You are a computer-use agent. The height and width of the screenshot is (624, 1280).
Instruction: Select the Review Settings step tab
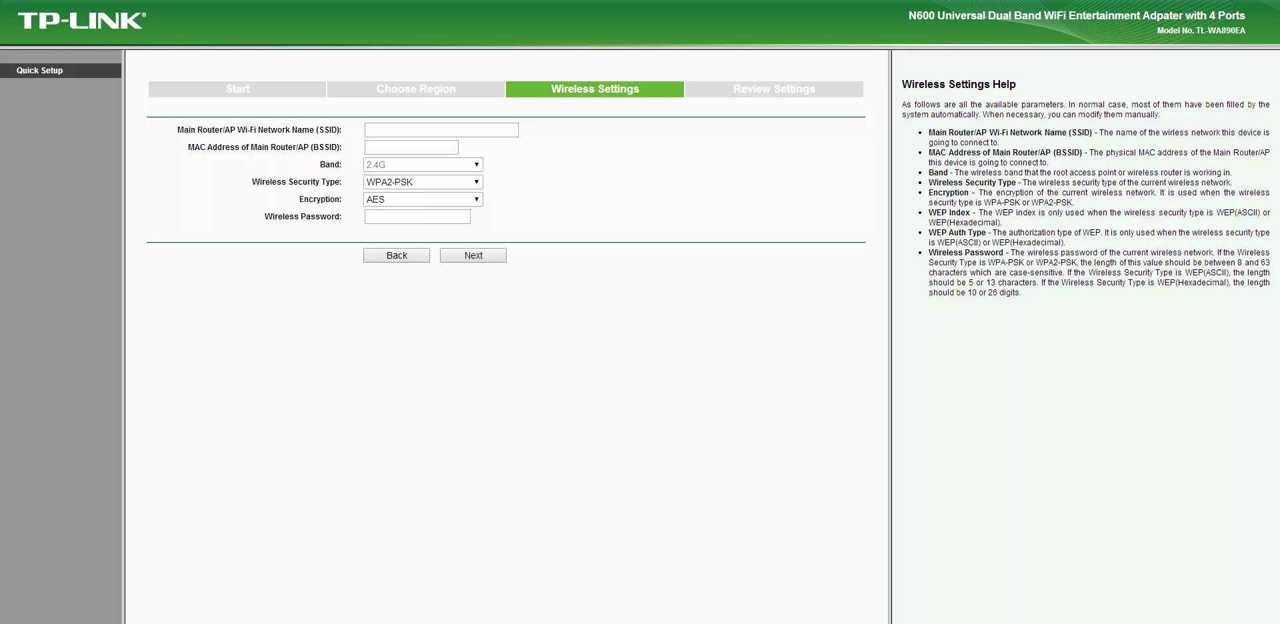774,89
